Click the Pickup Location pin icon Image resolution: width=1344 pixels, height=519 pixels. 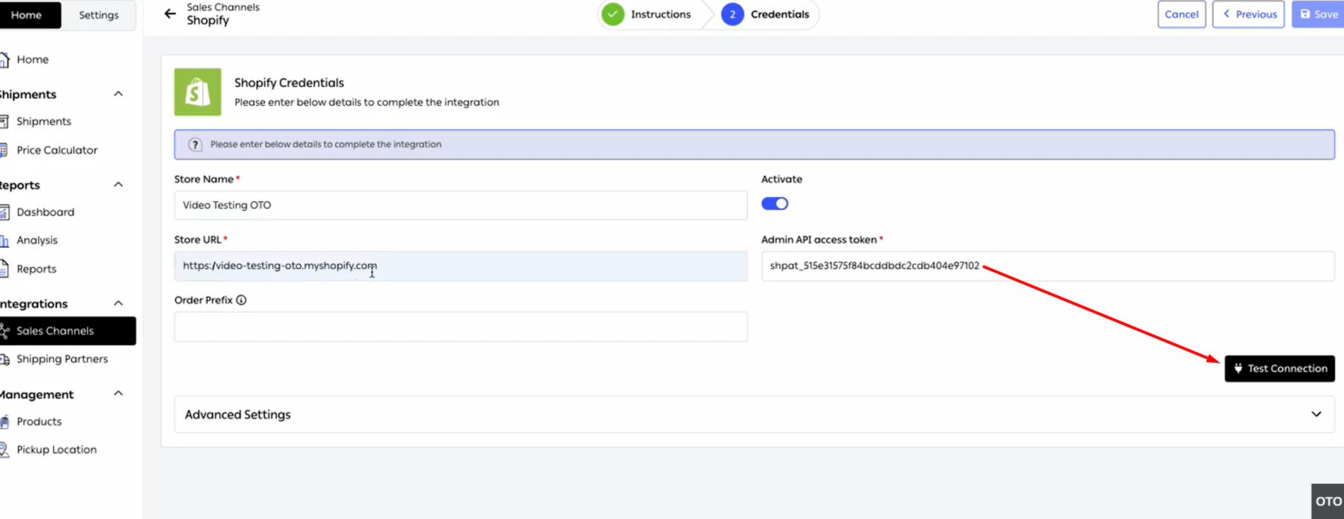pyautogui.click(x=4, y=450)
